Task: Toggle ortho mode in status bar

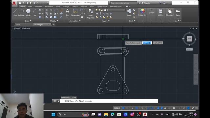Action: point(133,108)
